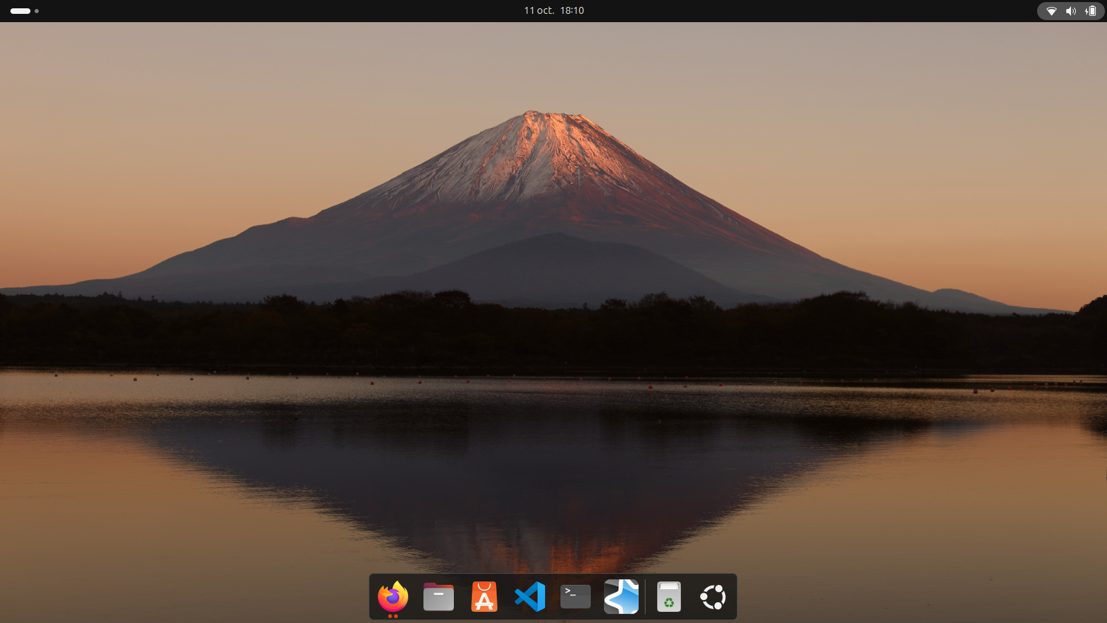Click the dock separator beside the Trash
The width and height of the screenshot is (1107, 623).
pyautogui.click(x=646, y=597)
